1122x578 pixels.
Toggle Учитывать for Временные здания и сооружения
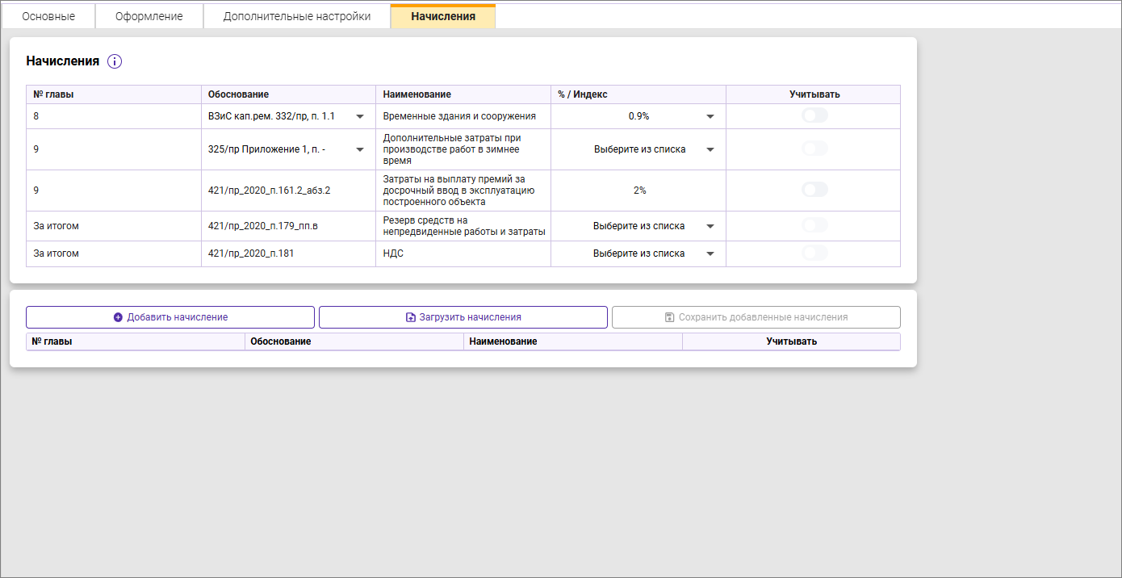coord(814,116)
